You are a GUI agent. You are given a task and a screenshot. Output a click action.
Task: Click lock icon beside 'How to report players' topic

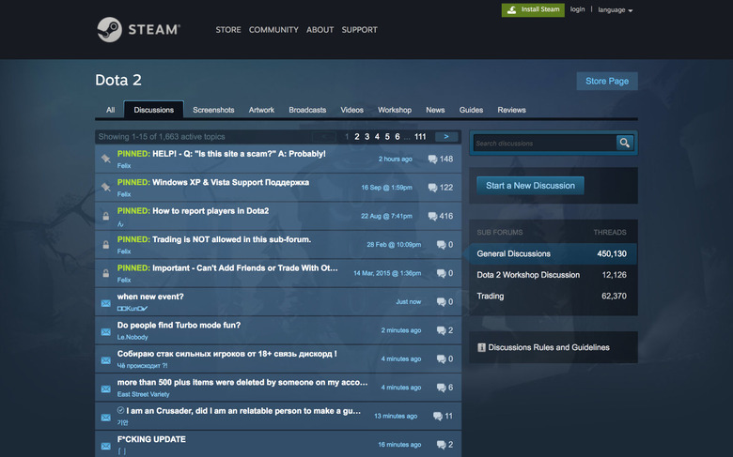[105, 217]
